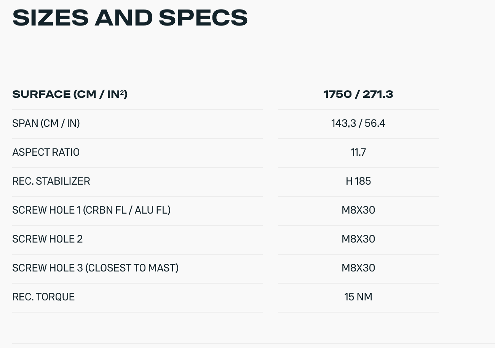Click the 15 NM torque value

click(x=358, y=297)
